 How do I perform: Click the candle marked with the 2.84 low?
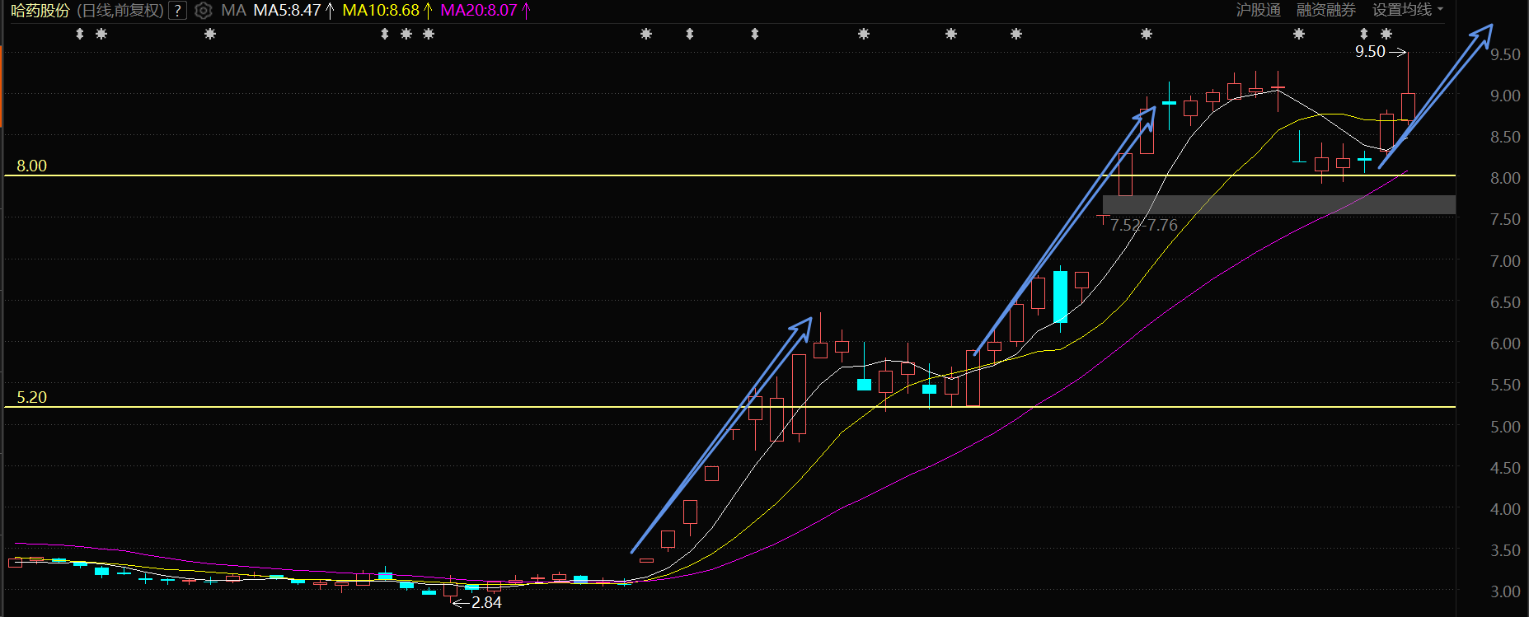[x=450, y=590]
